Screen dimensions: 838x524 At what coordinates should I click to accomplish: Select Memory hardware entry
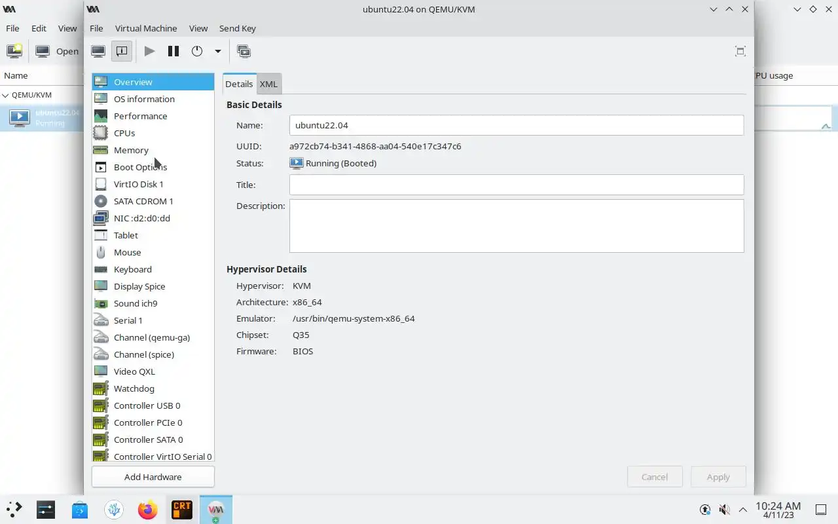[153, 150]
